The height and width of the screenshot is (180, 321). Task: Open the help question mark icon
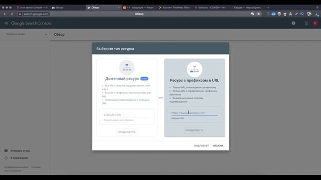click(x=293, y=23)
